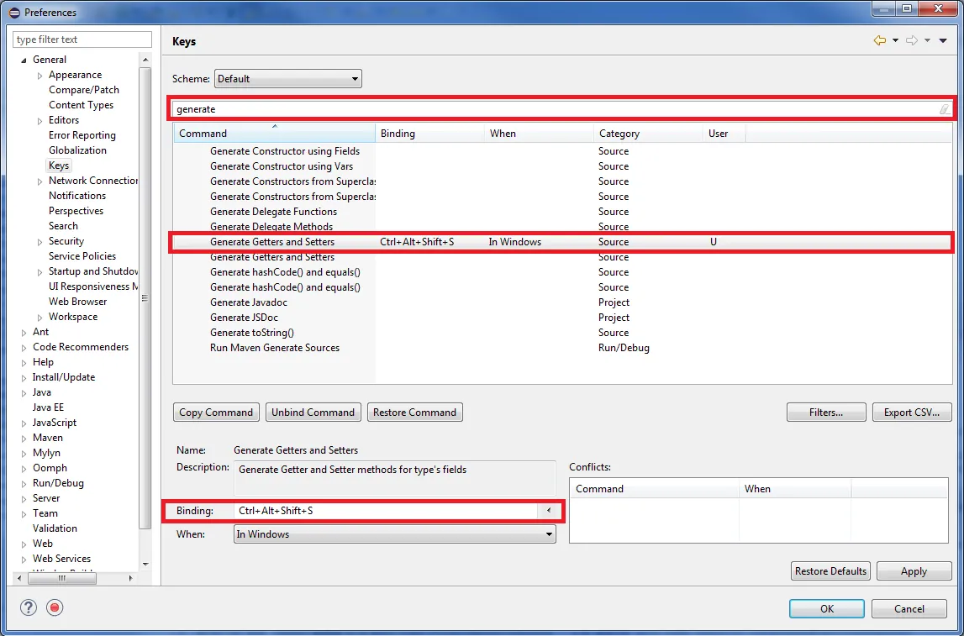This screenshot has height=636, width=964.
Task: Select Generate Delegate Functions row
Action: (x=562, y=212)
